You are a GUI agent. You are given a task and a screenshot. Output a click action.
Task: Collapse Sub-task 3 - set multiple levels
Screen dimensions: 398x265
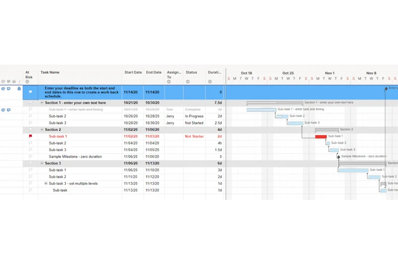click(46, 183)
